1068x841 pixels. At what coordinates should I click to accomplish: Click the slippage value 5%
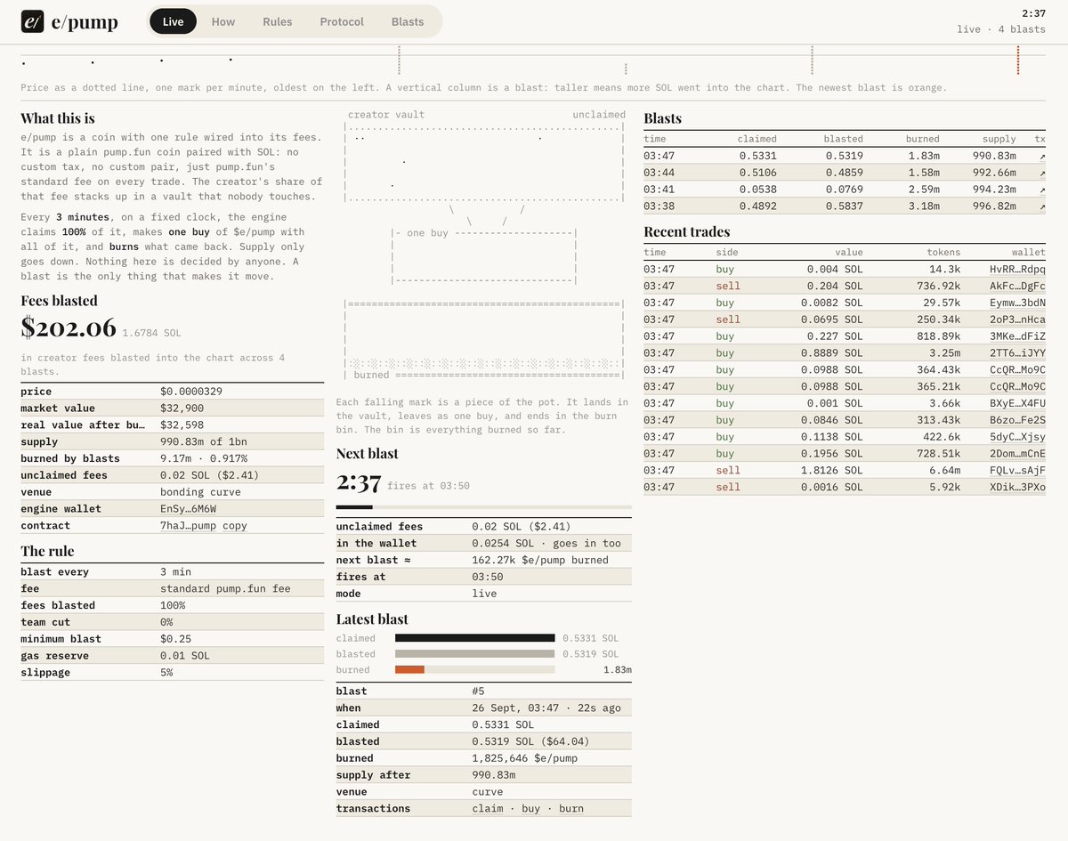pos(166,673)
